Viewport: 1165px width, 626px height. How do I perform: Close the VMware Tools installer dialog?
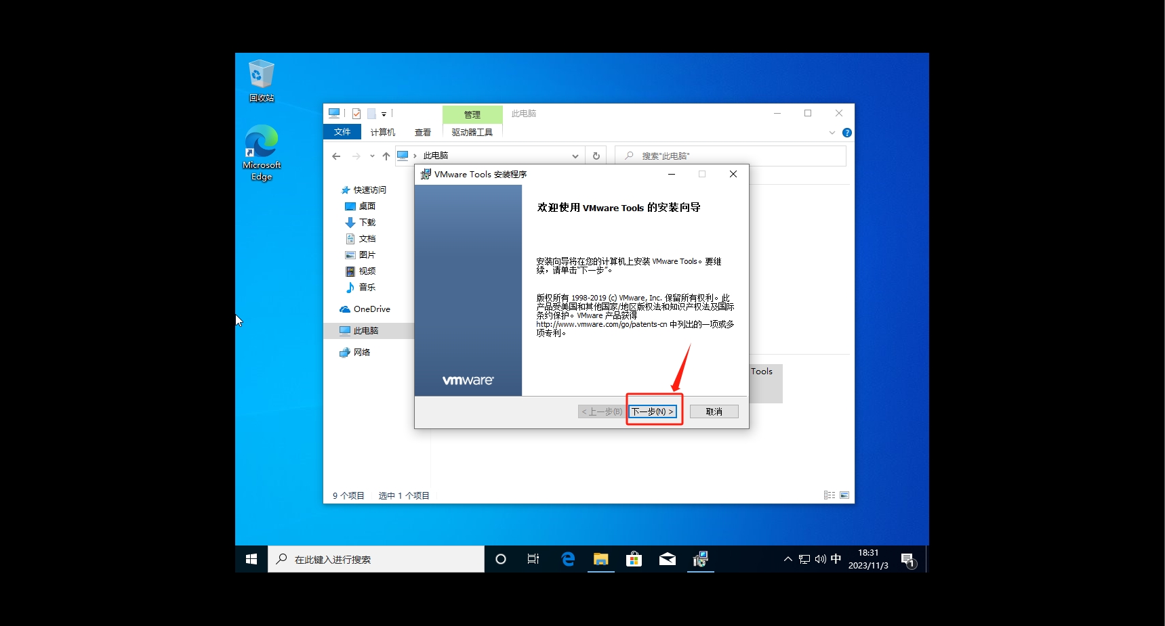[x=733, y=174]
